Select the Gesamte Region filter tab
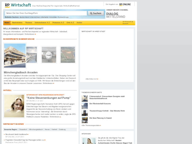The image size is (192, 144). point(11,129)
